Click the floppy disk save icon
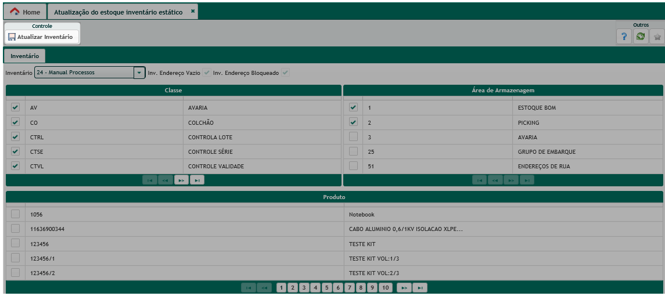 12,37
